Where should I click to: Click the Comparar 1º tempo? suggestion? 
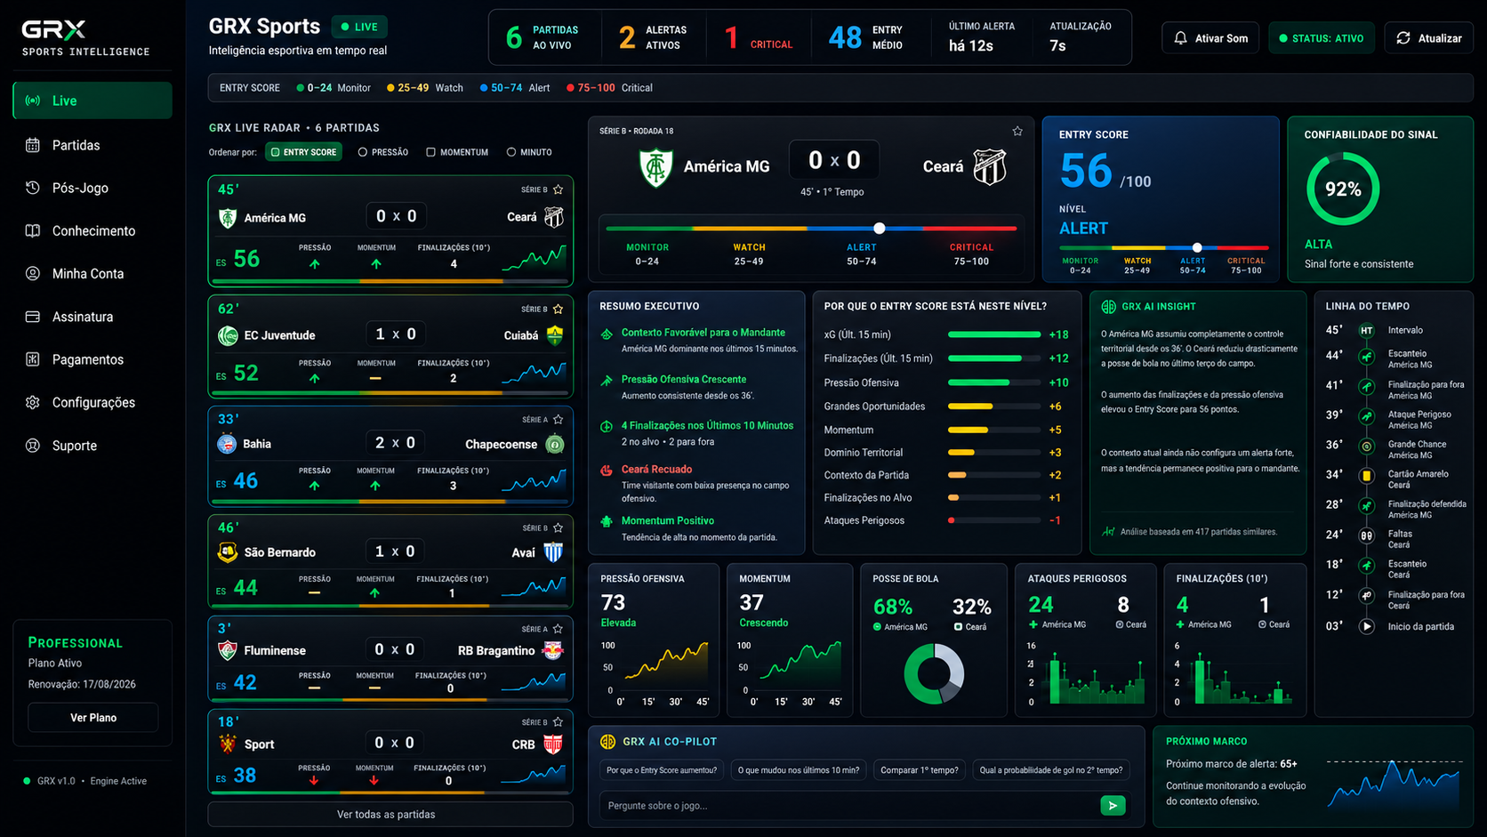tap(920, 770)
